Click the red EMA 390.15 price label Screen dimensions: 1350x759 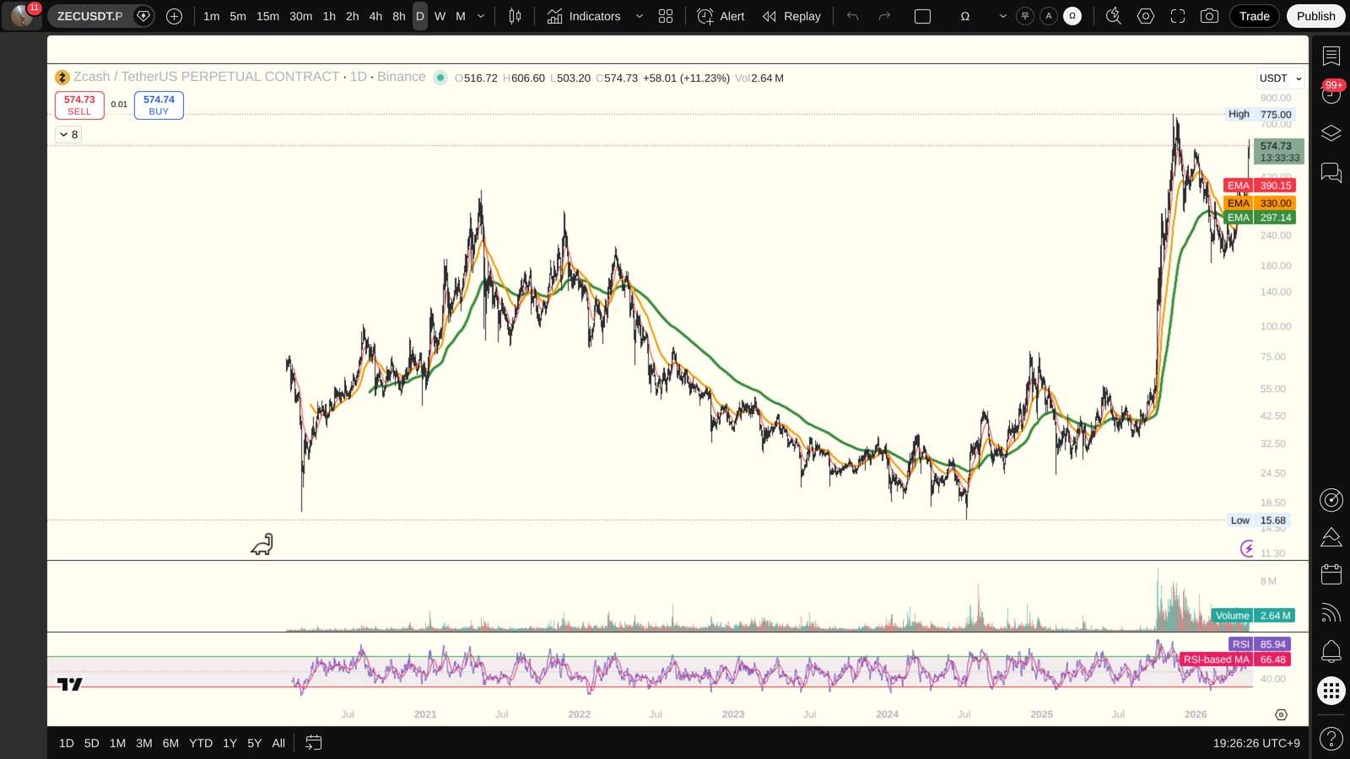(1259, 186)
